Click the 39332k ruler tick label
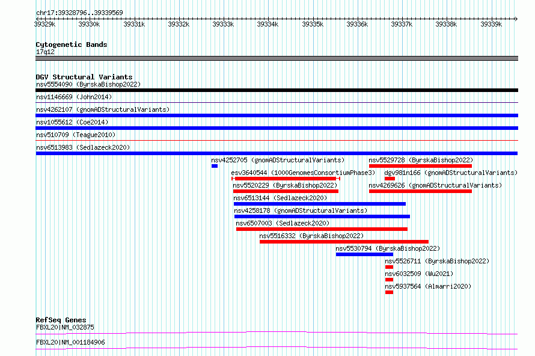This screenshot has width=535, height=356. 179,24
